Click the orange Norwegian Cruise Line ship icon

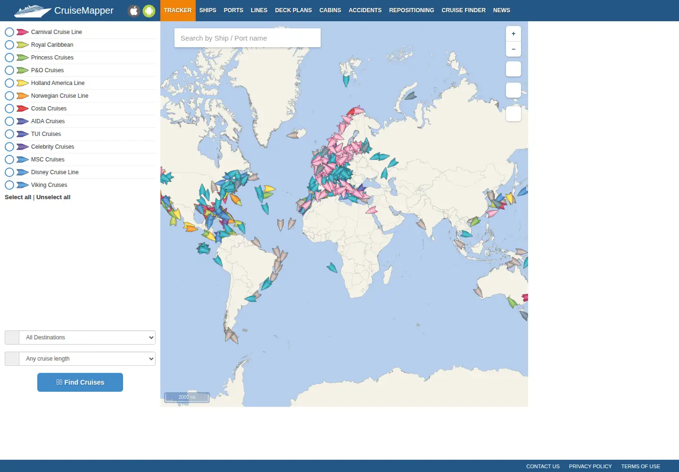tap(23, 96)
